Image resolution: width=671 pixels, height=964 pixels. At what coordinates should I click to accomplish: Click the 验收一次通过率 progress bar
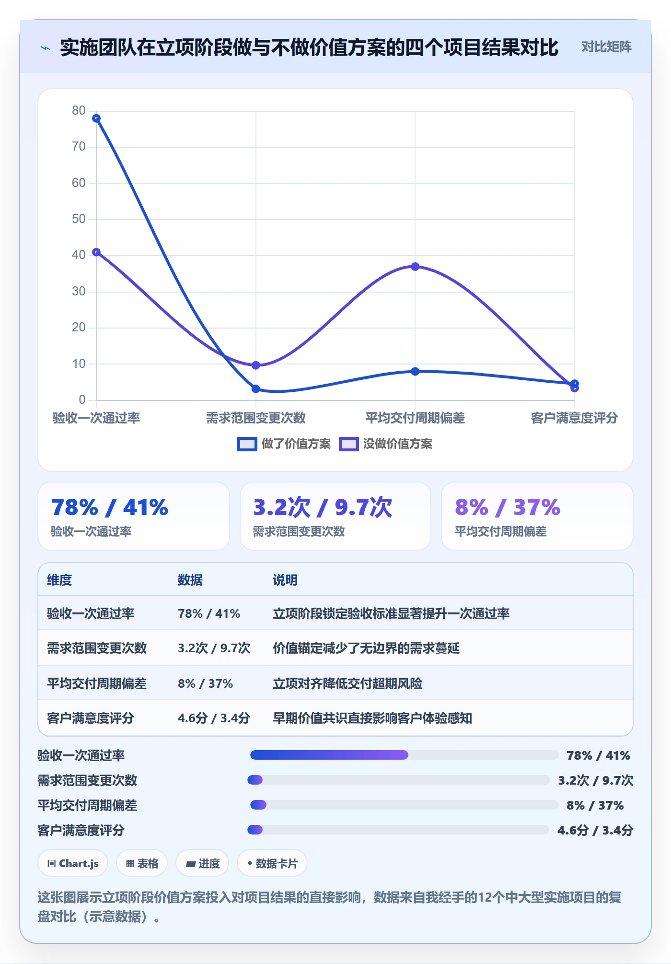pyautogui.click(x=404, y=755)
